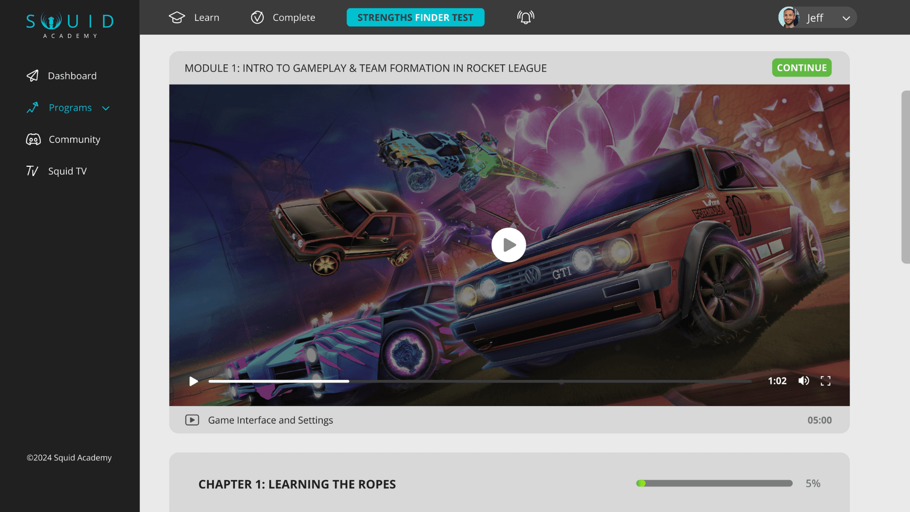The image size is (910, 512).
Task: Click the lesson video icon beside Game Interface
Action: tap(192, 420)
